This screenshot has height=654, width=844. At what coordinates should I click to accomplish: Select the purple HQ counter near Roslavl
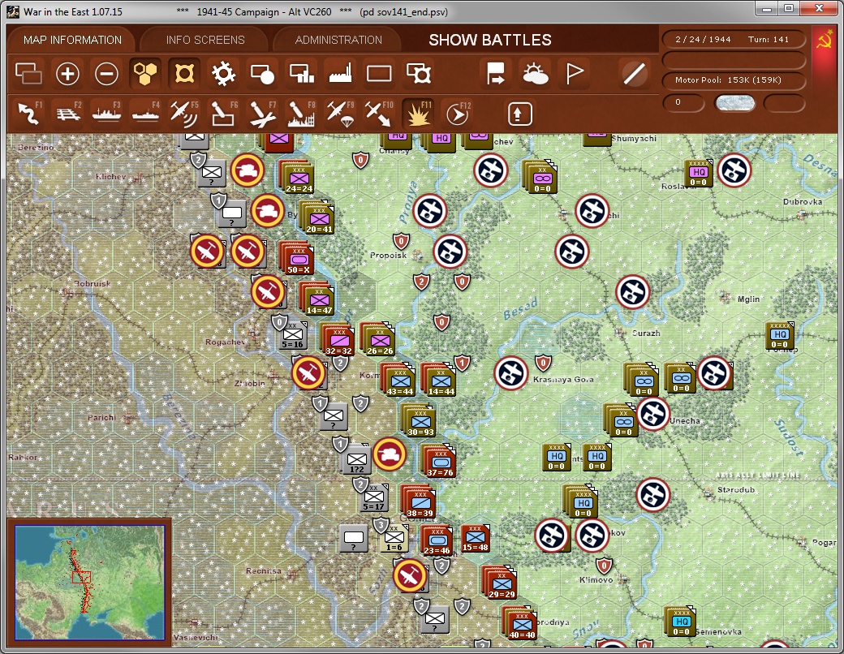(699, 174)
